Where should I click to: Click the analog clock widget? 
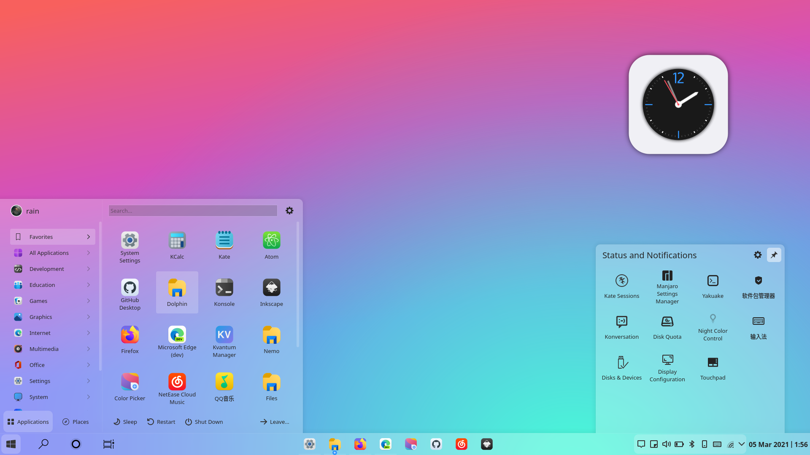coord(678,104)
